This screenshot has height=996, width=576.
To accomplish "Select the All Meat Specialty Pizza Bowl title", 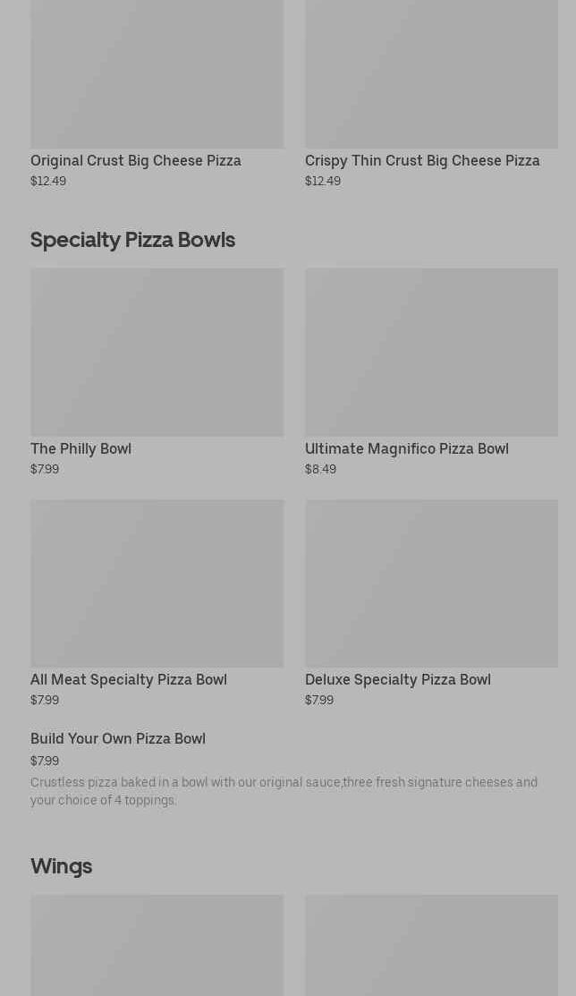I will tap(129, 679).
